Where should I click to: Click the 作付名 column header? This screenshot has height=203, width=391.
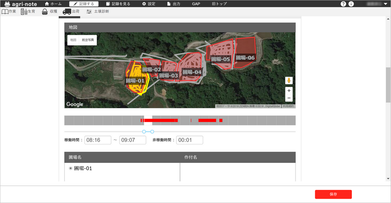pos(238,157)
